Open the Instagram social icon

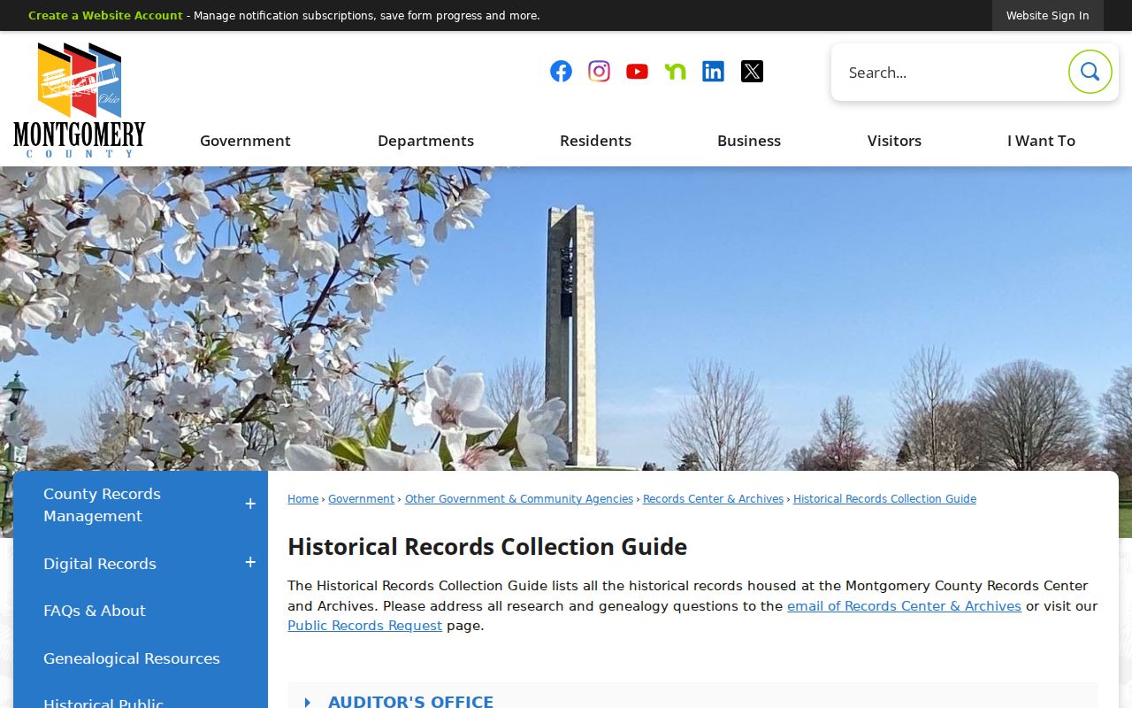pyautogui.click(x=599, y=72)
